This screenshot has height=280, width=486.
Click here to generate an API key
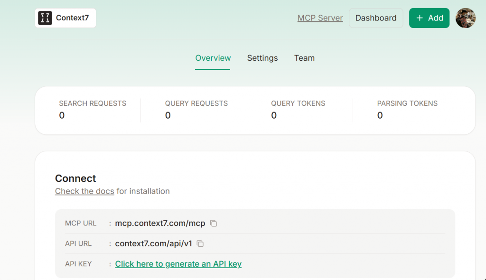pyautogui.click(x=178, y=264)
